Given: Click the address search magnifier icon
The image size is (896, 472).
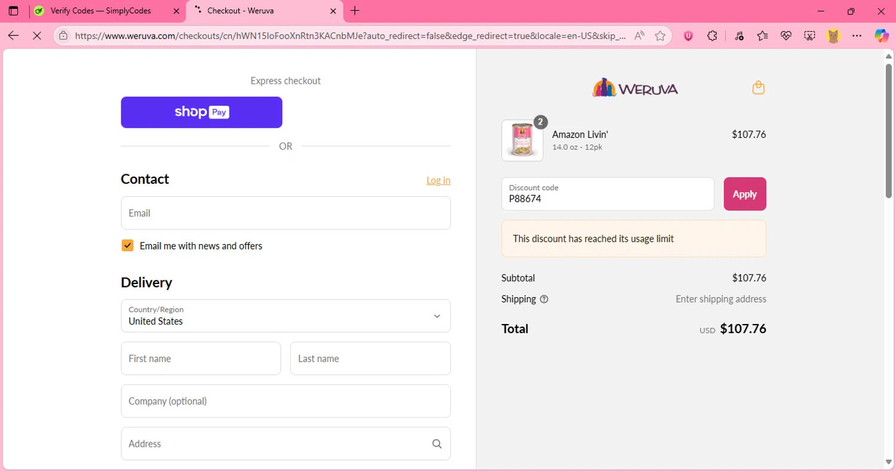Looking at the screenshot, I should (x=437, y=444).
